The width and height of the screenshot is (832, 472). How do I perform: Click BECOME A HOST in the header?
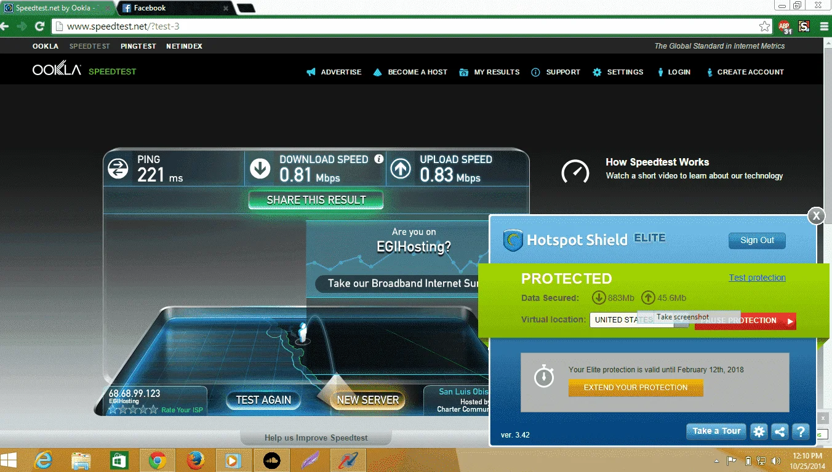point(410,72)
